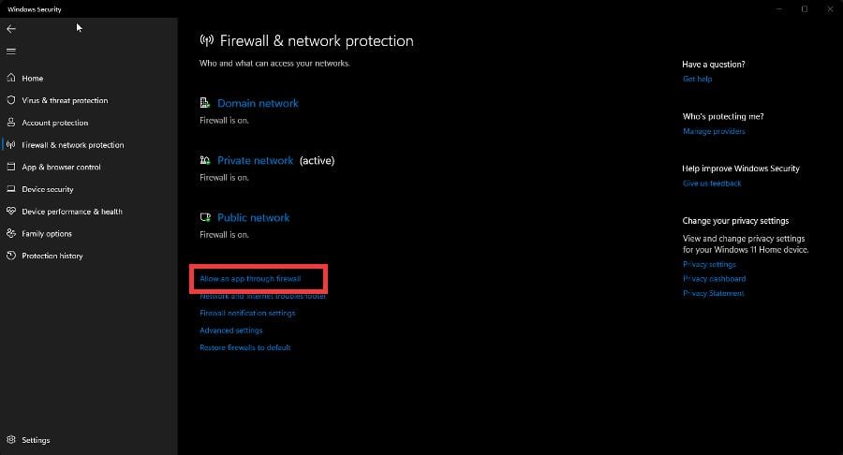The width and height of the screenshot is (843, 455).
Task: Open Firewall notification settings link
Action: 247,314
